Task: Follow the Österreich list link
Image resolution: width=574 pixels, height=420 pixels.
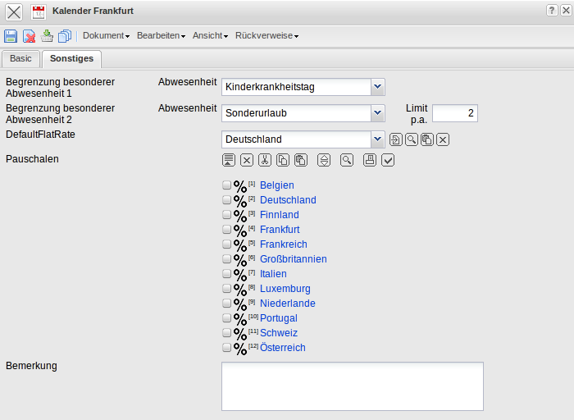Action: [x=282, y=348]
